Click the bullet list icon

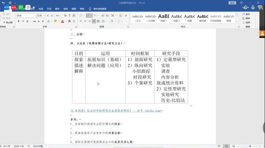pos(81,16)
